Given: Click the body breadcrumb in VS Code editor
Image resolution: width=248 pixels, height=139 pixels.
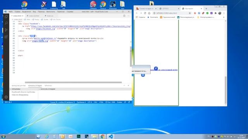Looking at the screenshot, I should pyautogui.click(x=36, y=19).
